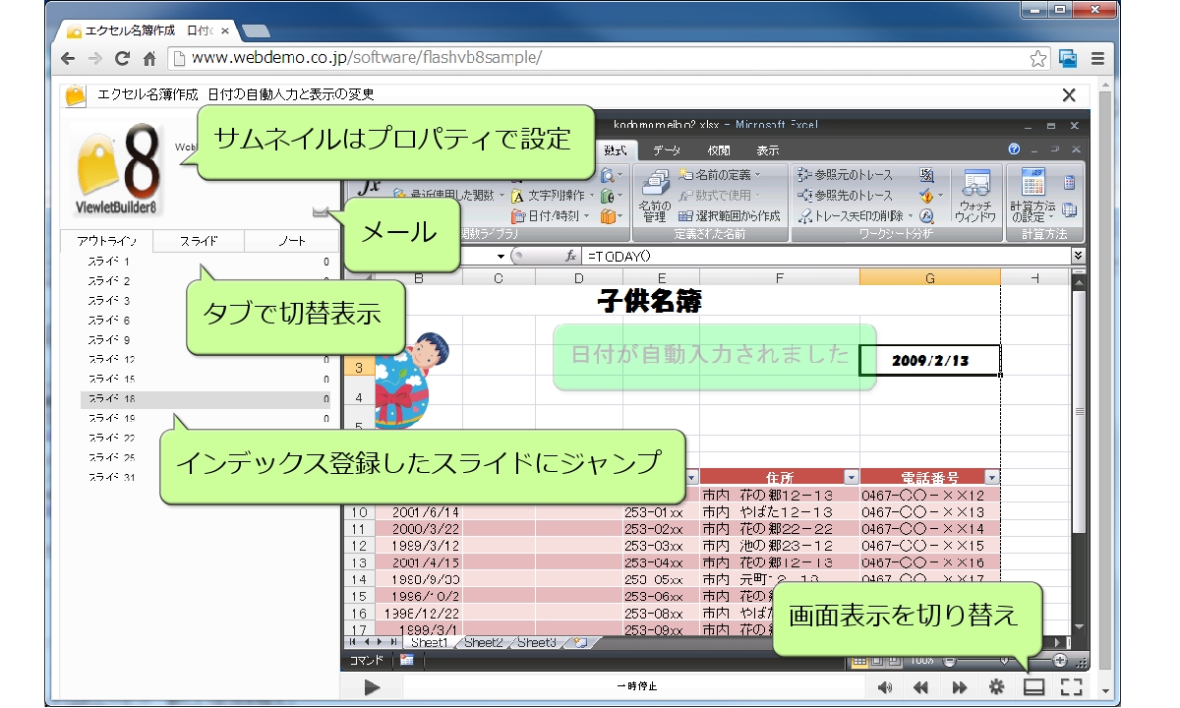The width and height of the screenshot is (1180, 708).
Task: Click the rewind double-arrow icon
Action: point(921,687)
